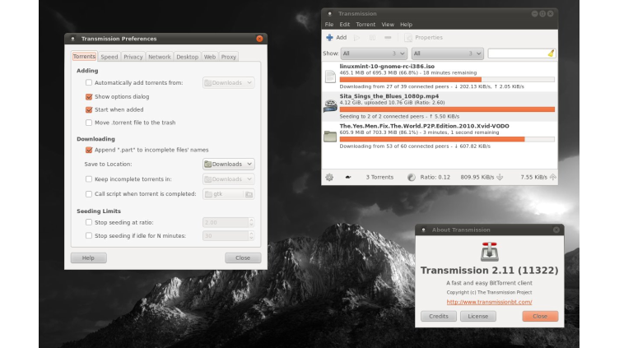Click the gtk script file chooser field
This screenshot has width=619, height=348.
point(229,194)
